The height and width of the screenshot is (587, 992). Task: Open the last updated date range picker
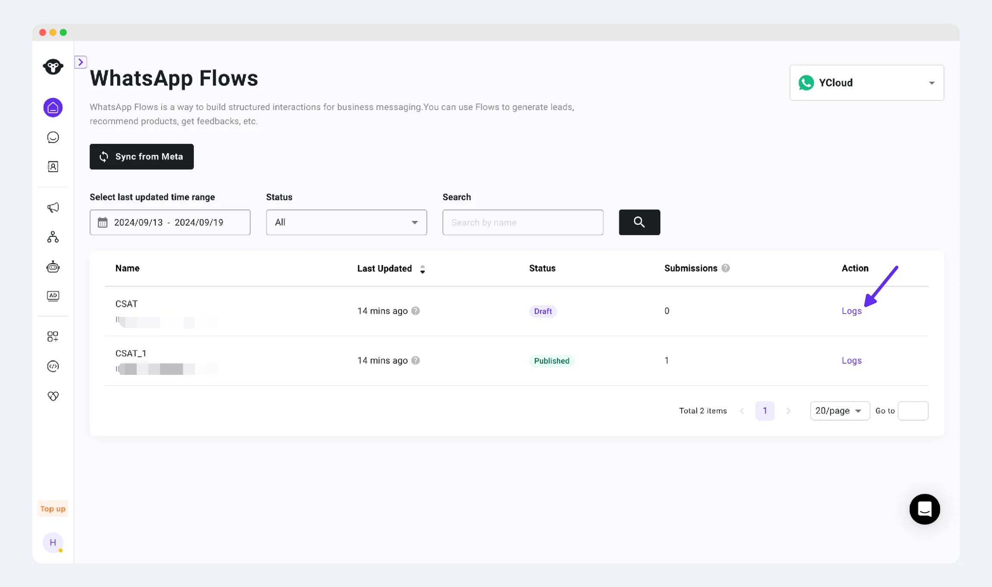(x=170, y=222)
